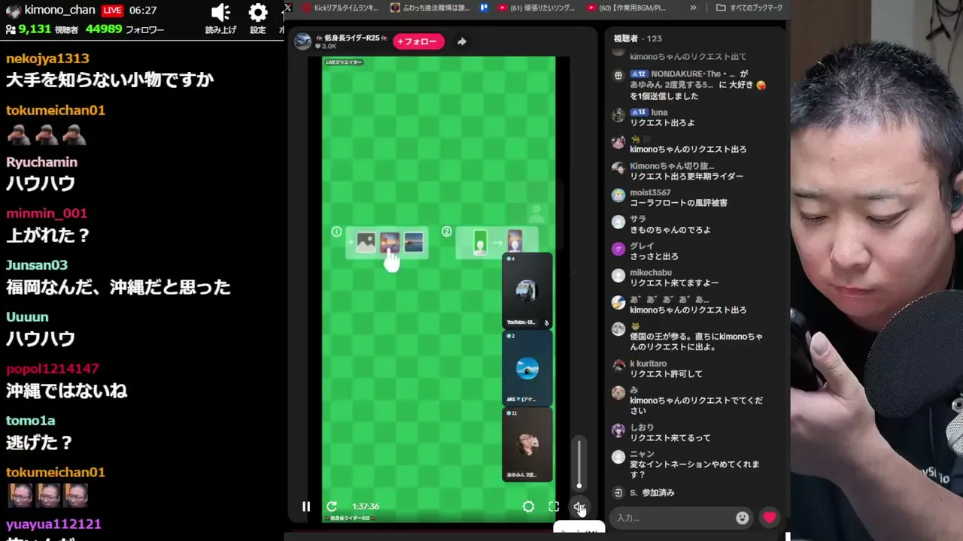This screenshot has height=541, width=963.
Task: Open the X bookmark icon
Action: [287, 8]
